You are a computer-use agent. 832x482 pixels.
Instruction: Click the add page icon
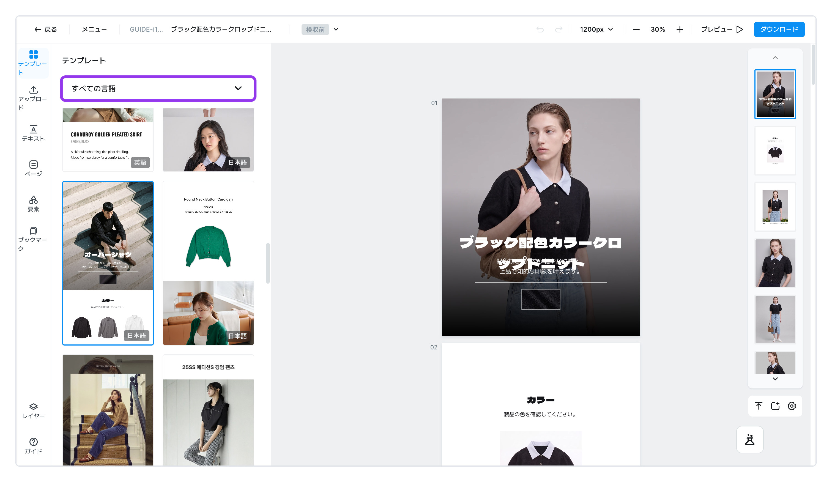[x=775, y=406]
